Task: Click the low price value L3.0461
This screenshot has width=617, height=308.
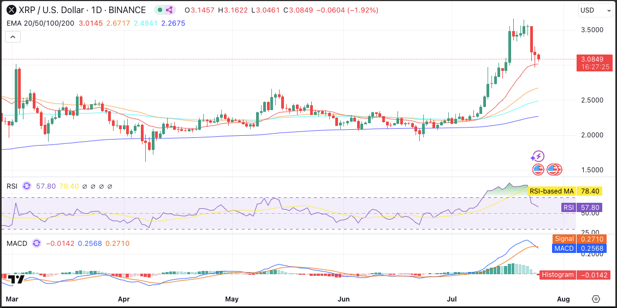Action: point(265,10)
